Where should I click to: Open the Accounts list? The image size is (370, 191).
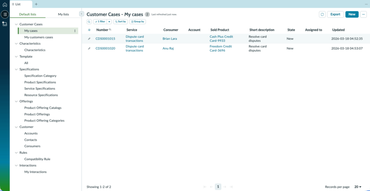(x=31, y=133)
